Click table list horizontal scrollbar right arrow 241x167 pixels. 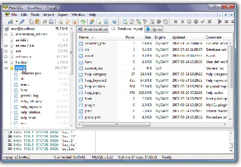[225, 124]
